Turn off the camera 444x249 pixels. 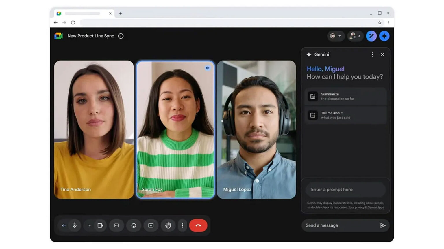[100, 225]
